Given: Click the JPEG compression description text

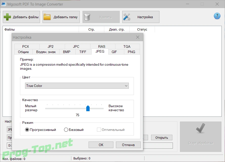Looking at the screenshot, I should [74, 67].
